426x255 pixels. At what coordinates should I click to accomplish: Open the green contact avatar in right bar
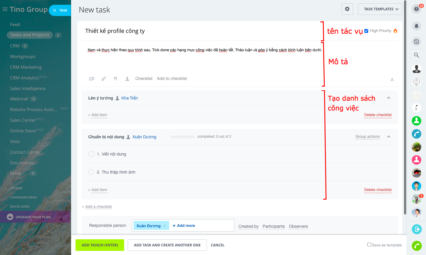click(417, 121)
